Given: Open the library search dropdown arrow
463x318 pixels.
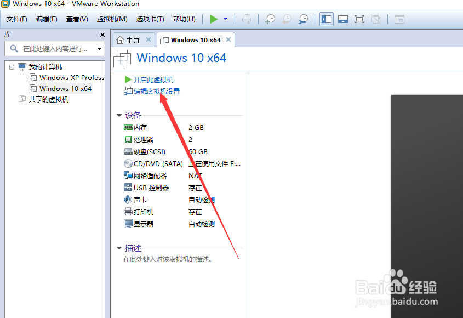Looking at the screenshot, I should coord(100,48).
